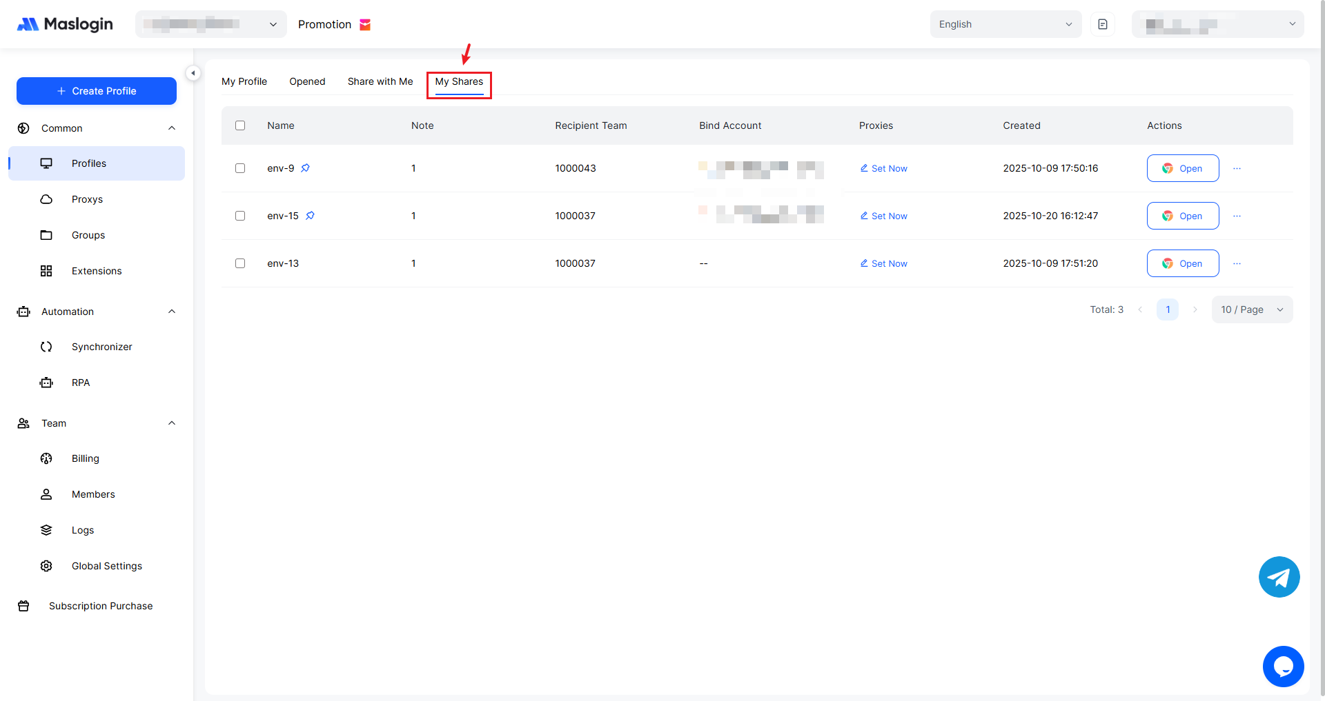Open the English language dropdown

click(1005, 24)
